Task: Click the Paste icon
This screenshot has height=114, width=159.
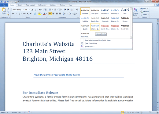Action: 4,10
